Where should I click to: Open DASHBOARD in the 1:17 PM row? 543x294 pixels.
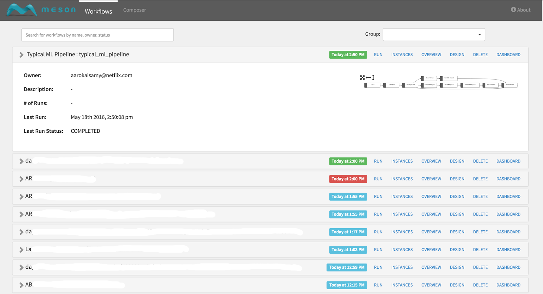(508, 232)
